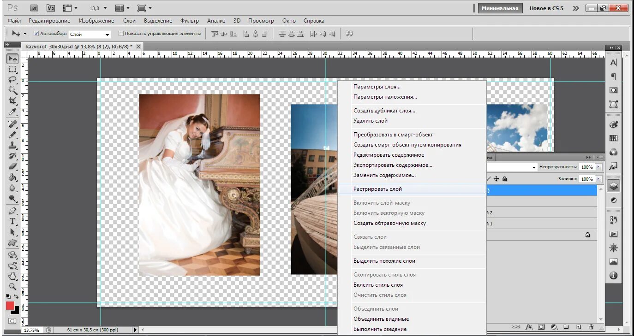Select the Custom Shape tool

point(12,242)
